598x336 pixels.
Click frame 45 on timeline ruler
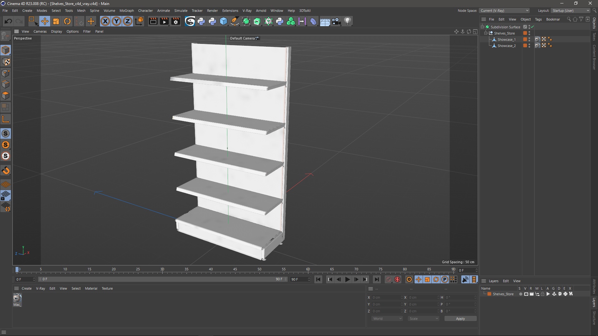pyautogui.click(x=235, y=269)
